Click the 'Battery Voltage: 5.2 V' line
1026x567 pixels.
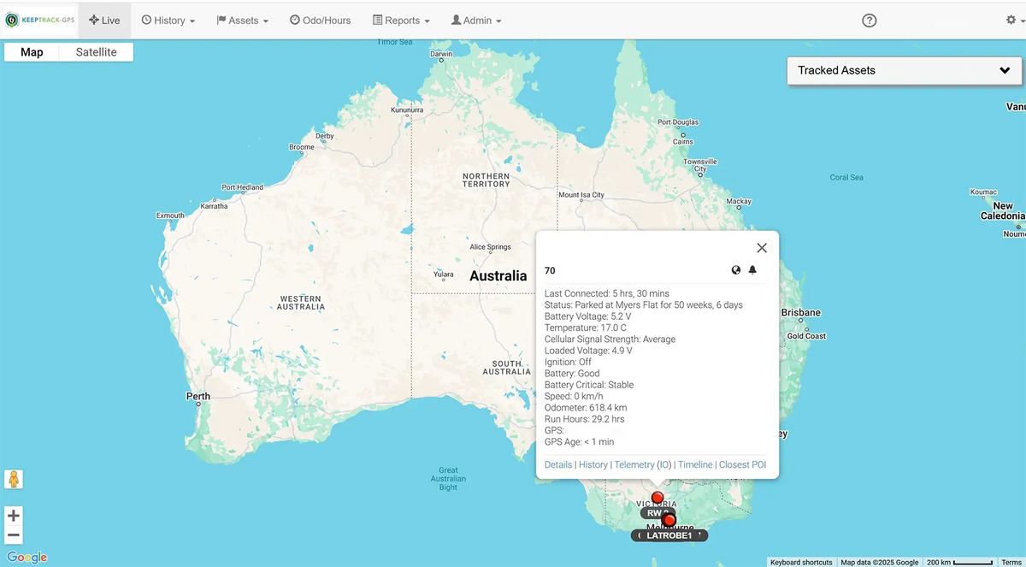click(x=588, y=316)
